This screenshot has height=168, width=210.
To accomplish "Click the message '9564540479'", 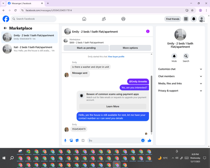I will tap(79, 129).
